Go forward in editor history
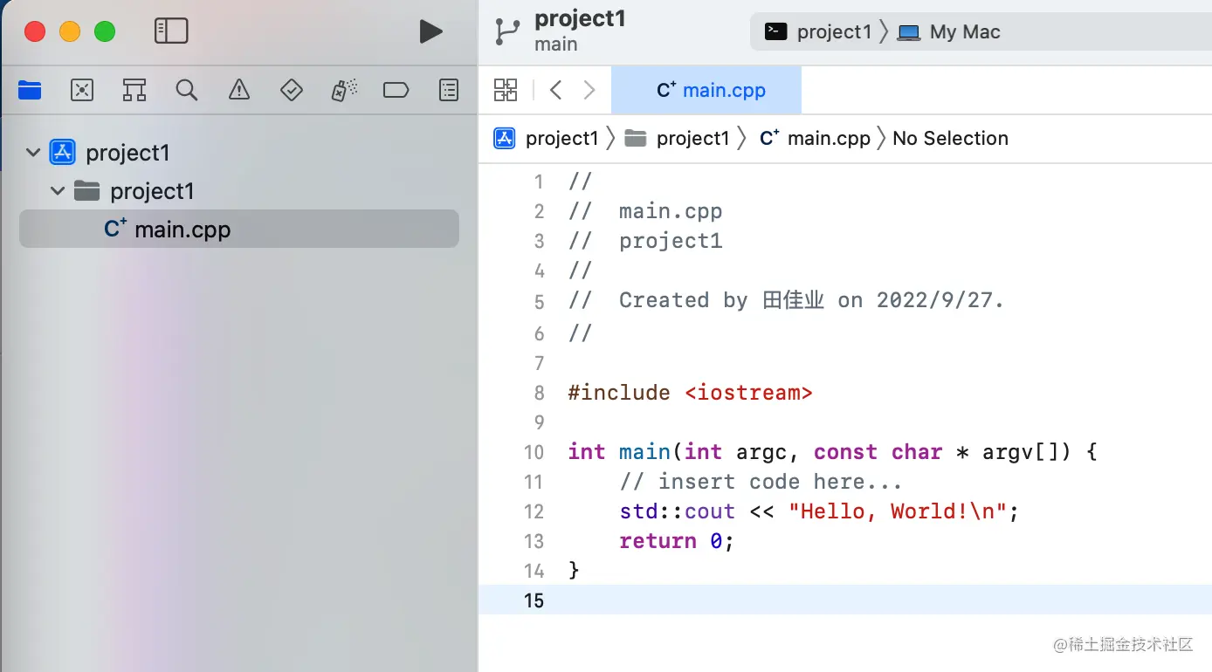The image size is (1212, 672). 589,89
